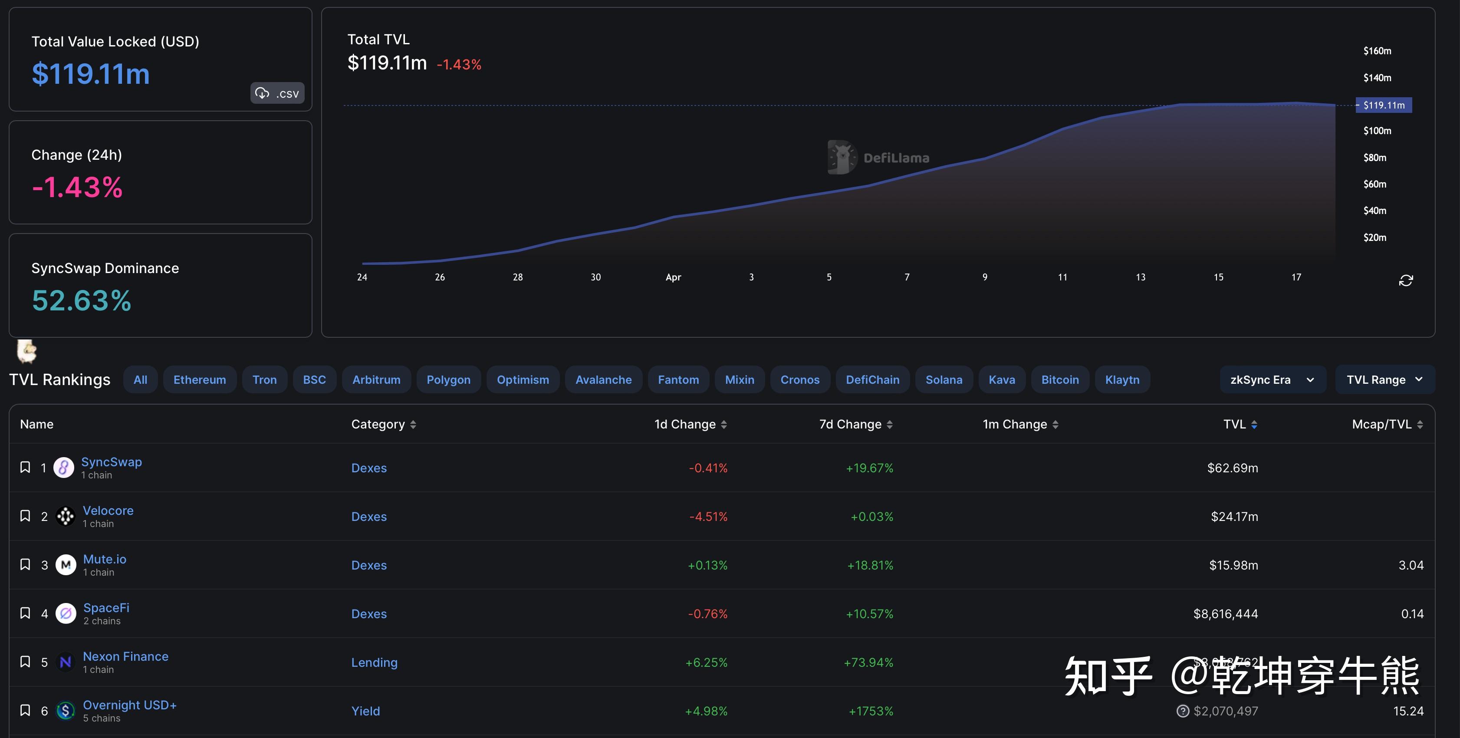
Task: Click the -4.51% 1d change value
Action: 708,517
